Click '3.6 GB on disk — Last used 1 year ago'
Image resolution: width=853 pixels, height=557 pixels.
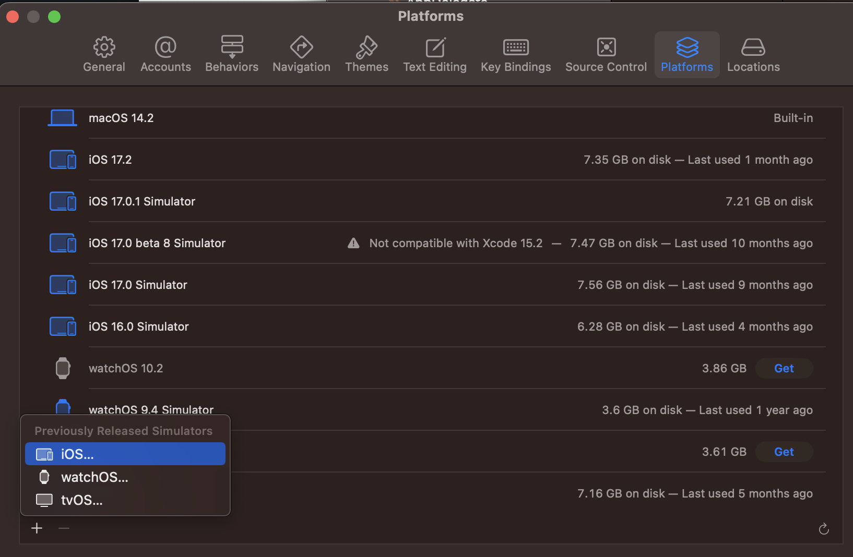click(707, 410)
